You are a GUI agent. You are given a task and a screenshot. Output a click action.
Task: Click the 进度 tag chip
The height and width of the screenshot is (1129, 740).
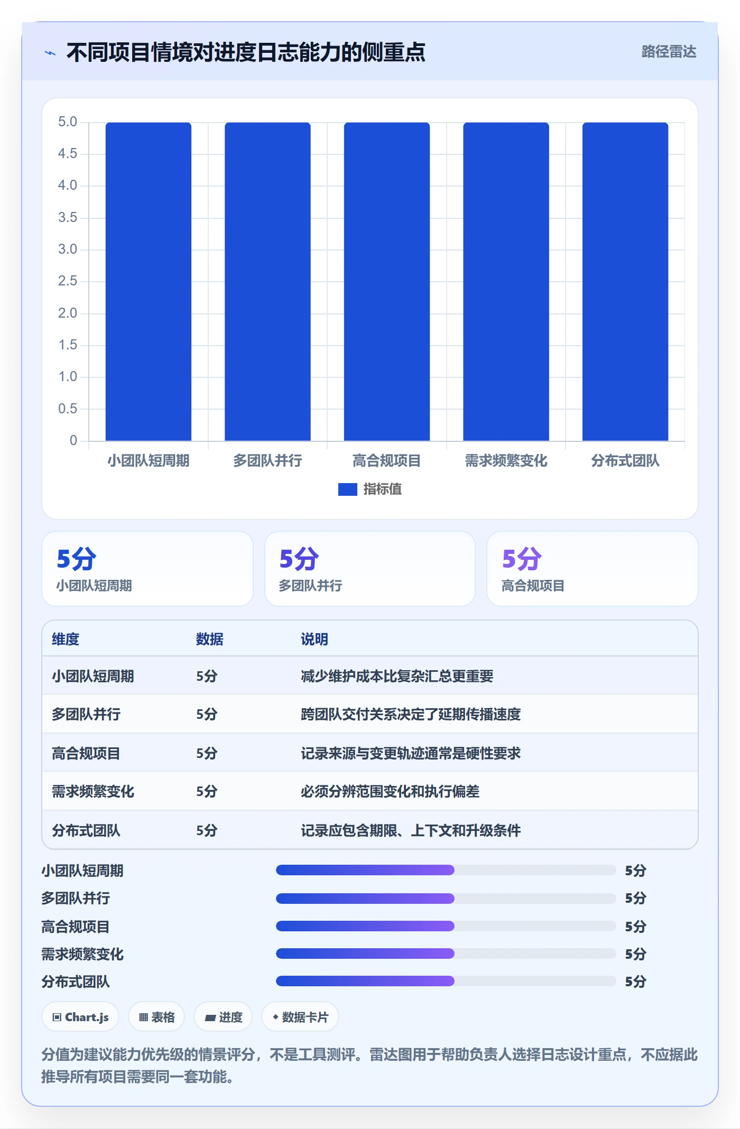(x=223, y=1016)
